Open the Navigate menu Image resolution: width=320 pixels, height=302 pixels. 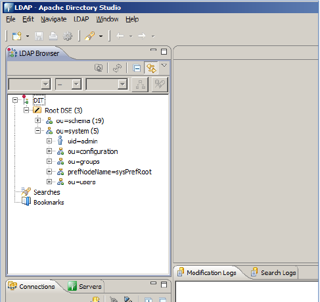[54, 19]
